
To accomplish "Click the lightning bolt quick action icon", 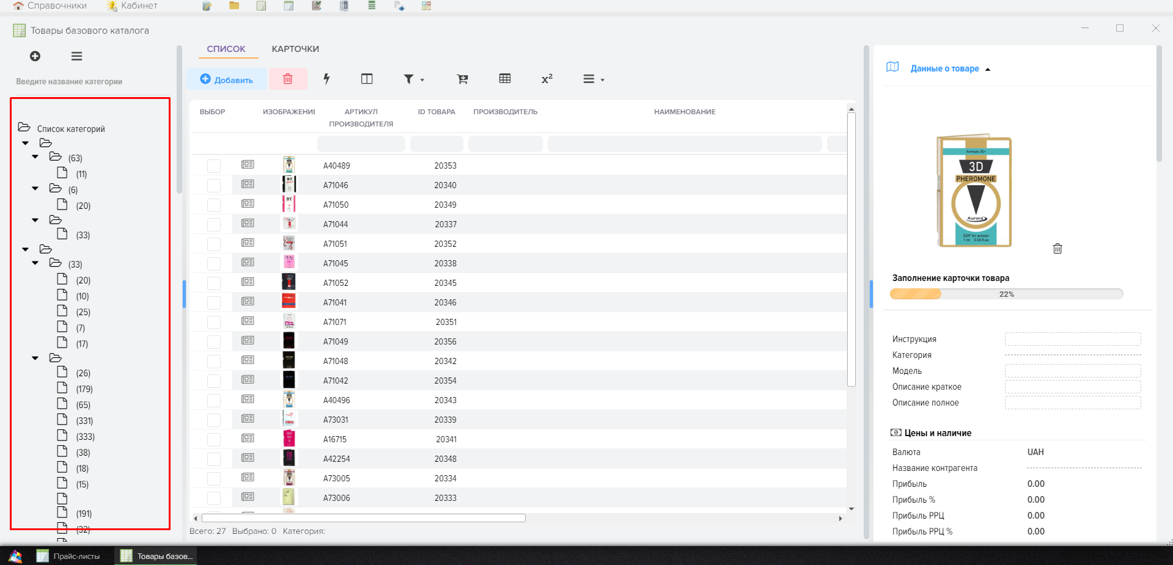I will pos(327,79).
